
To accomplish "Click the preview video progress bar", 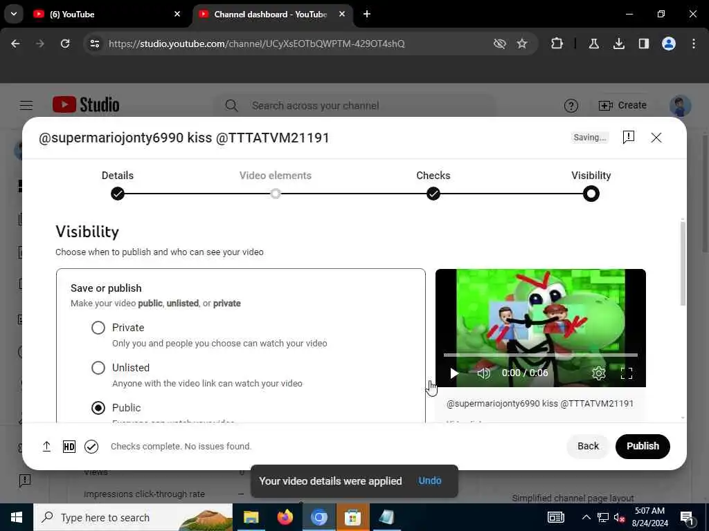I will [540, 355].
